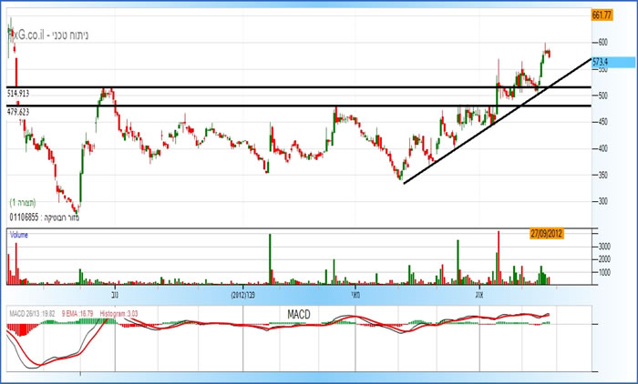Click the orange 661.77 price tag
Screen dimensions: 638x384
pyautogui.click(x=600, y=15)
